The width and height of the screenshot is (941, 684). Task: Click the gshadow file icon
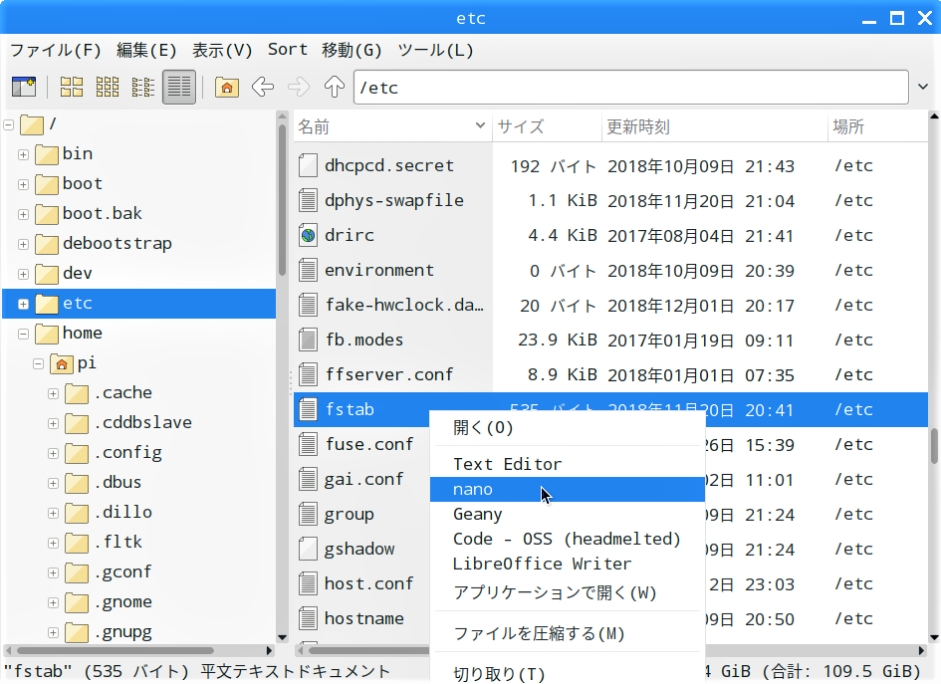click(x=308, y=549)
